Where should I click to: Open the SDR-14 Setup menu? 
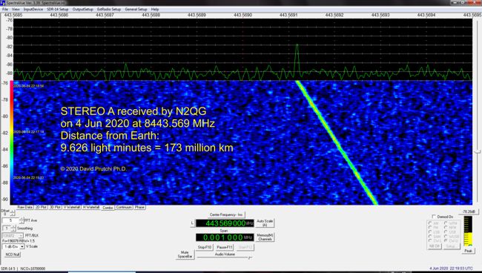point(58,9)
